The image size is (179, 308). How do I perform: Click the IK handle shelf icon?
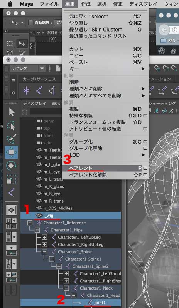(52, 91)
